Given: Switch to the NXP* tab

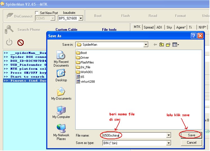Looking at the screenshot, I should coord(202,27).
